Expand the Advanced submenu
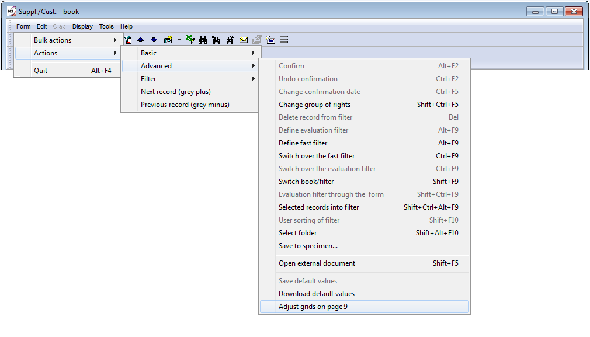The height and width of the screenshot is (337, 590). [x=190, y=66]
